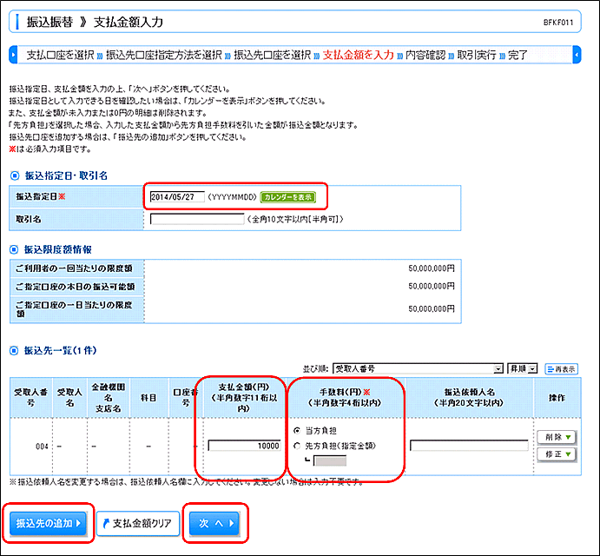
Task: Click the カレンダーを表示 button
Action: tap(287, 197)
